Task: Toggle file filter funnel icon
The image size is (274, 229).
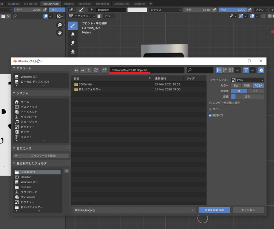Action: [x=246, y=70]
